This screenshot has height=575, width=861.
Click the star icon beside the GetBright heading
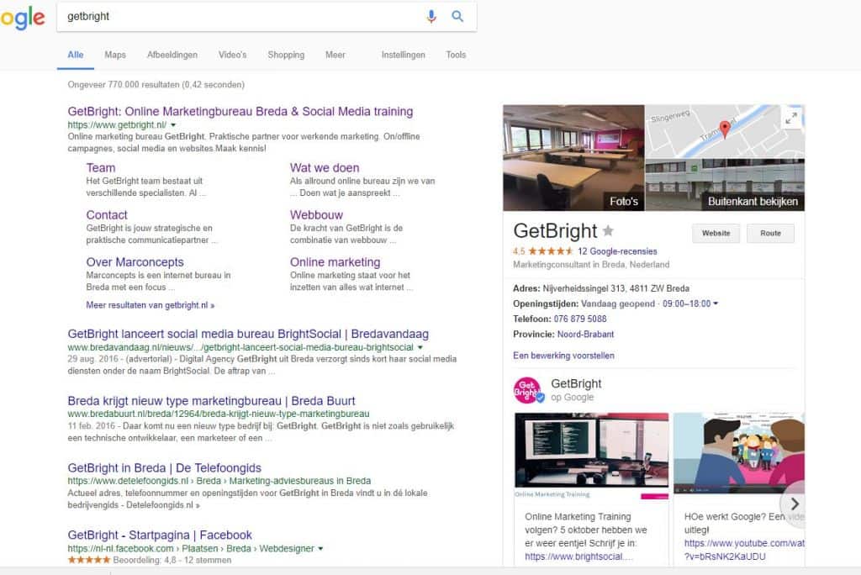click(607, 229)
